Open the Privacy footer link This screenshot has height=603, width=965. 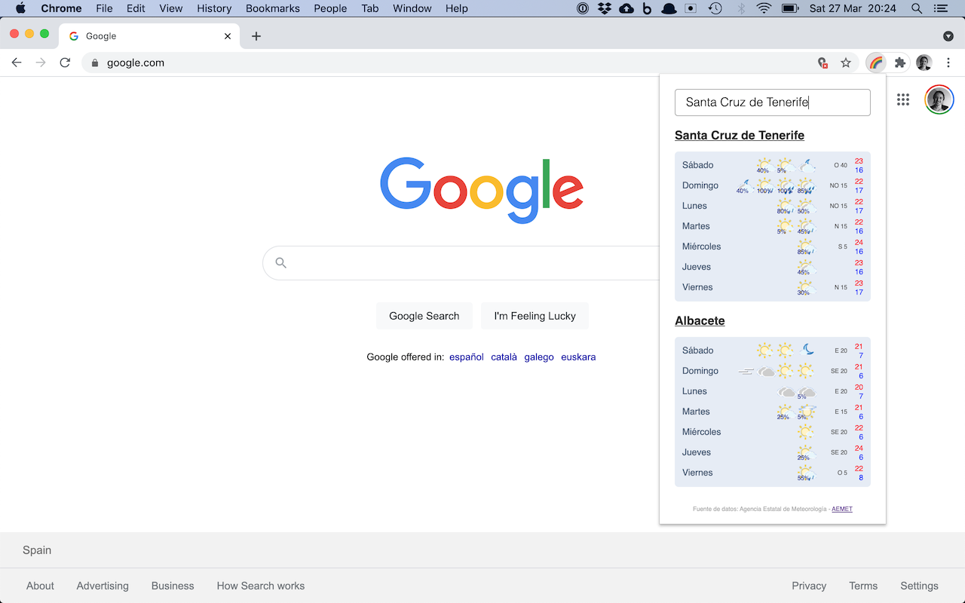[x=809, y=586]
